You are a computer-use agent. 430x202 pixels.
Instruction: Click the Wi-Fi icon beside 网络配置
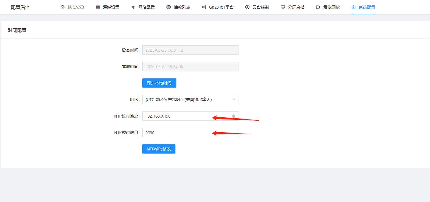click(133, 7)
